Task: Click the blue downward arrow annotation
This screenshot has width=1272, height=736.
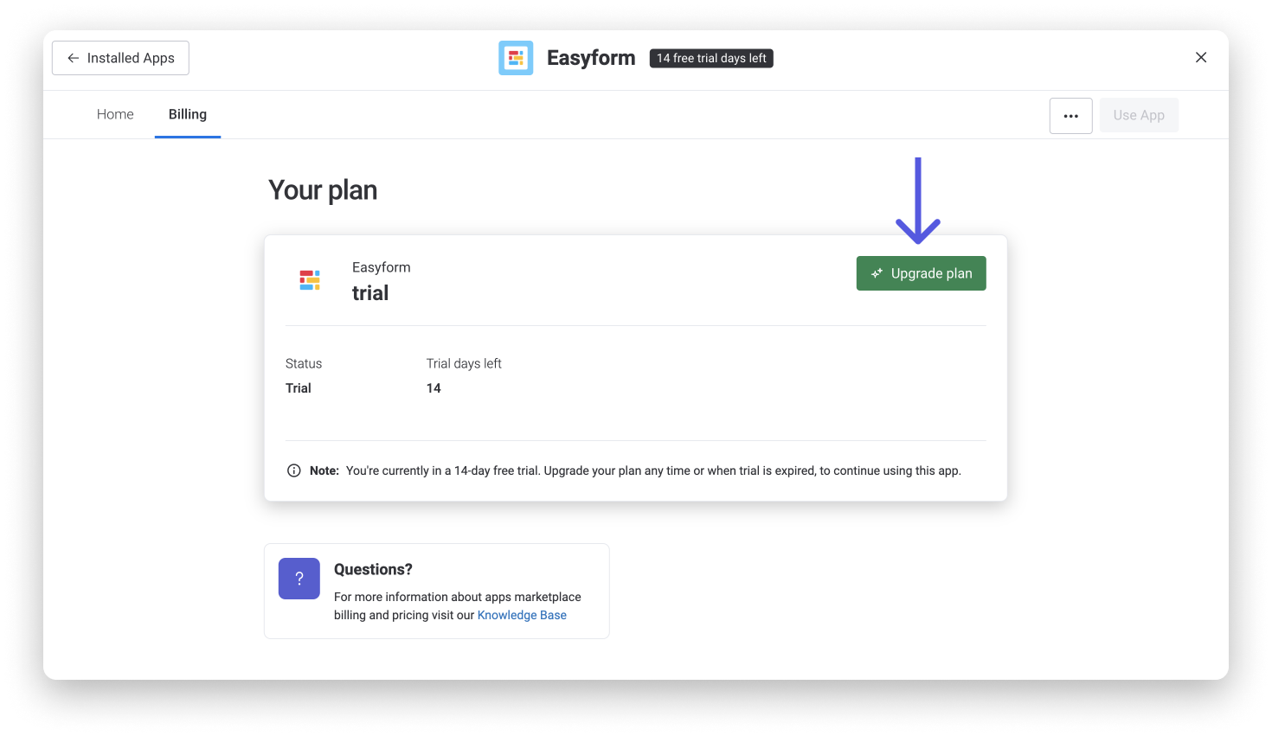Action: tap(918, 201)
